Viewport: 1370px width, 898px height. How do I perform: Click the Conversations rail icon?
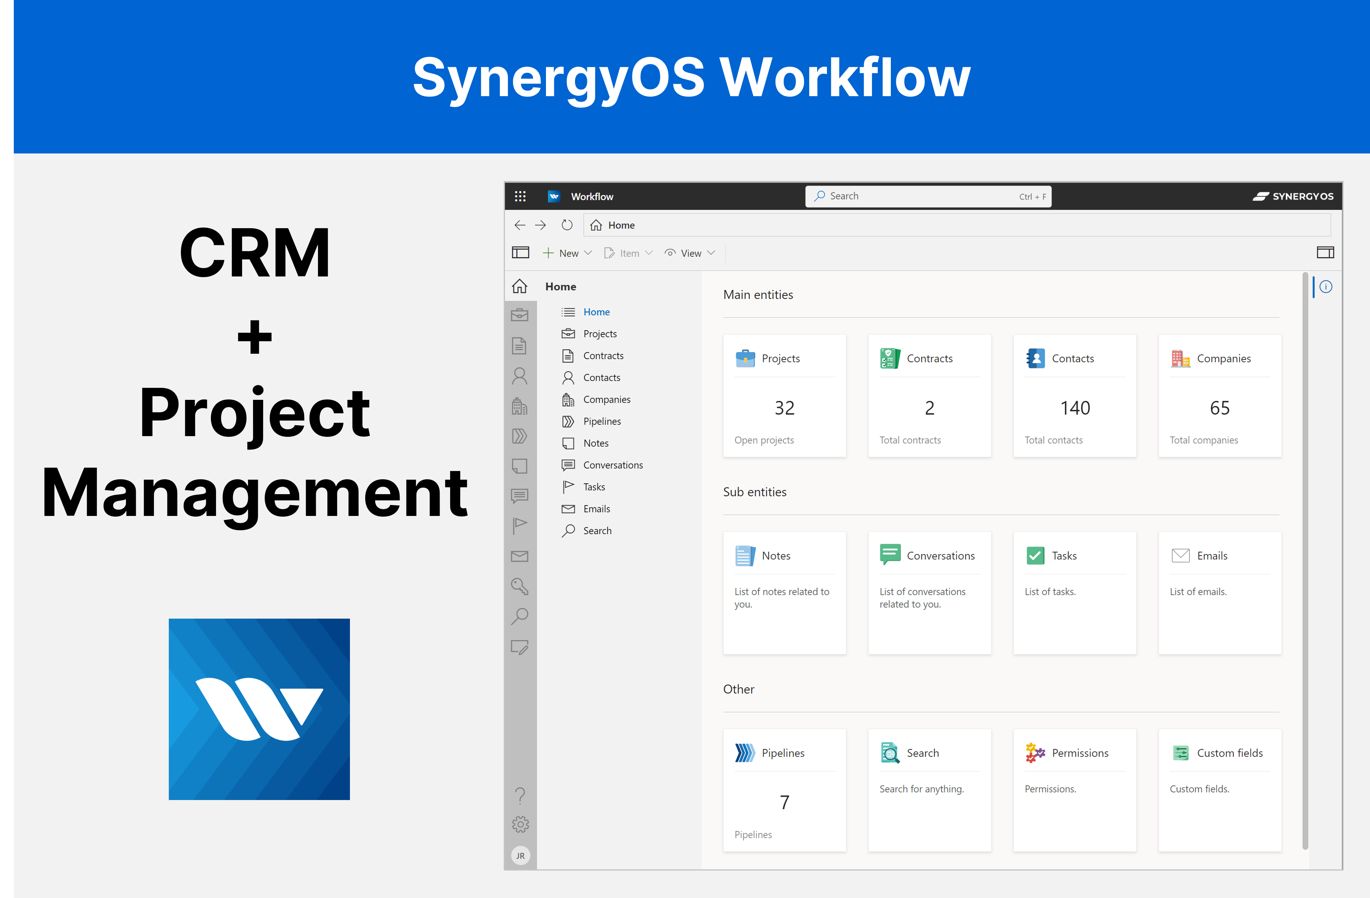tap(519, 496)
